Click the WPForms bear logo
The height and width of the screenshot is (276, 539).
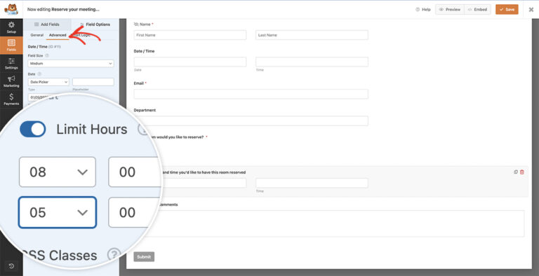pos(11,9)
